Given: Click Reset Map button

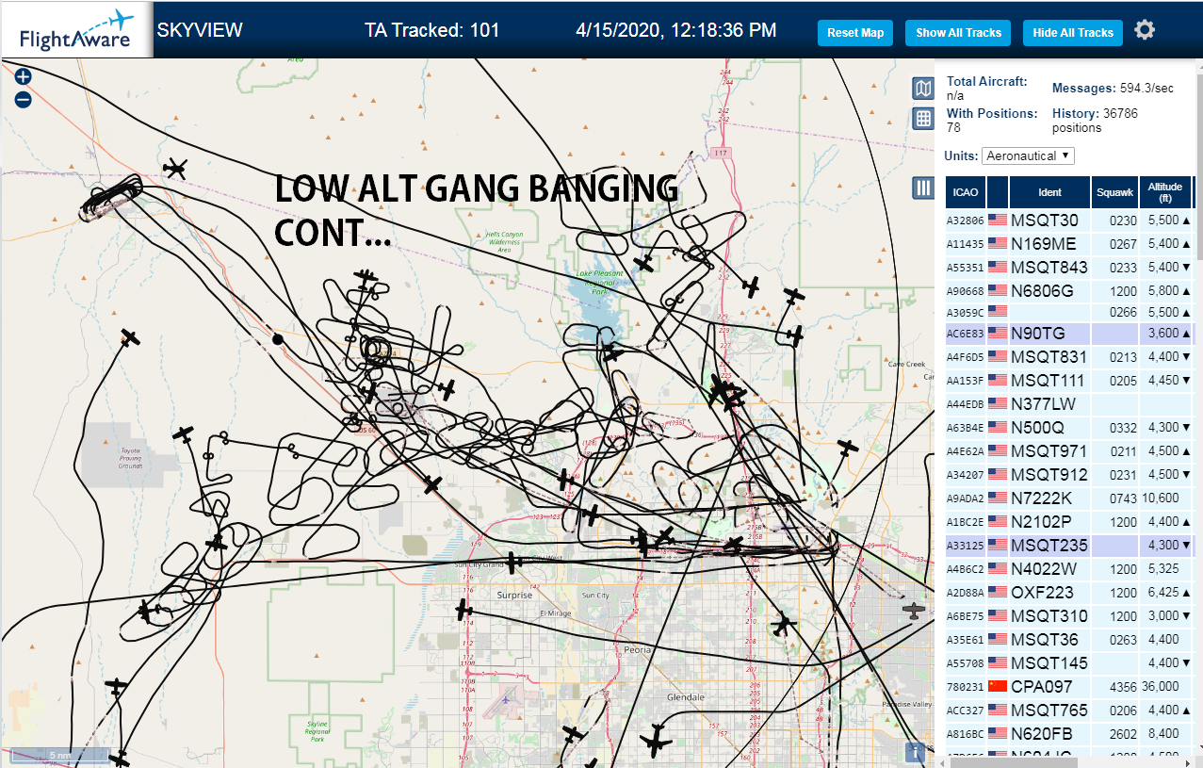Looking at the screenshot, I should (x=855, y=33).
